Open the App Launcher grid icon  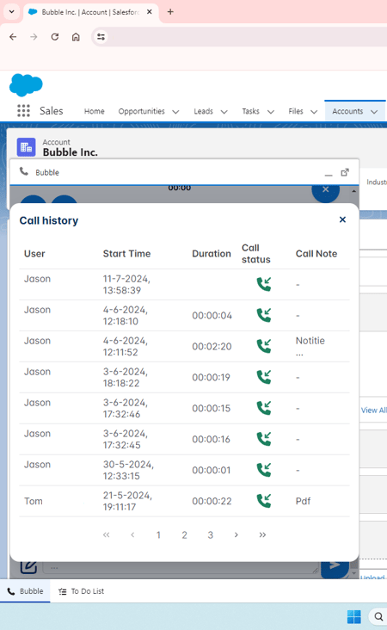(24, 110)
